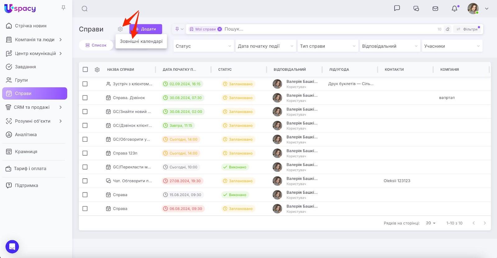
Task: Click the Додати button
Action: pos(146,29)
